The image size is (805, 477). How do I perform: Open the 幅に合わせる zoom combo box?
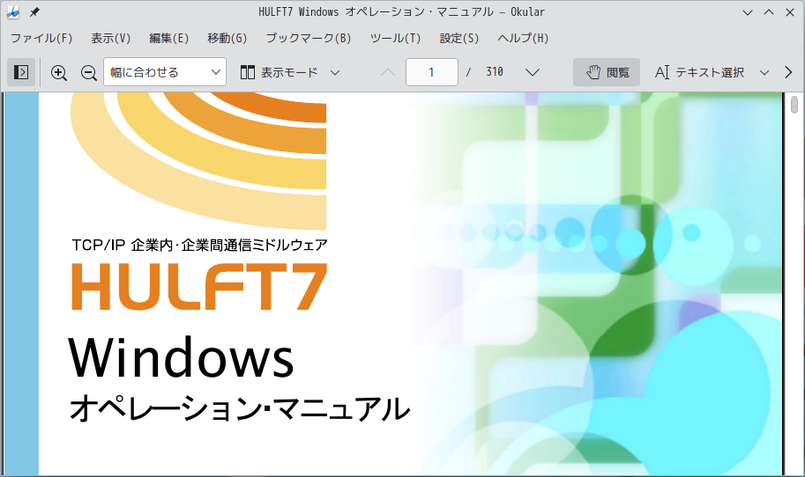[165, 72]
